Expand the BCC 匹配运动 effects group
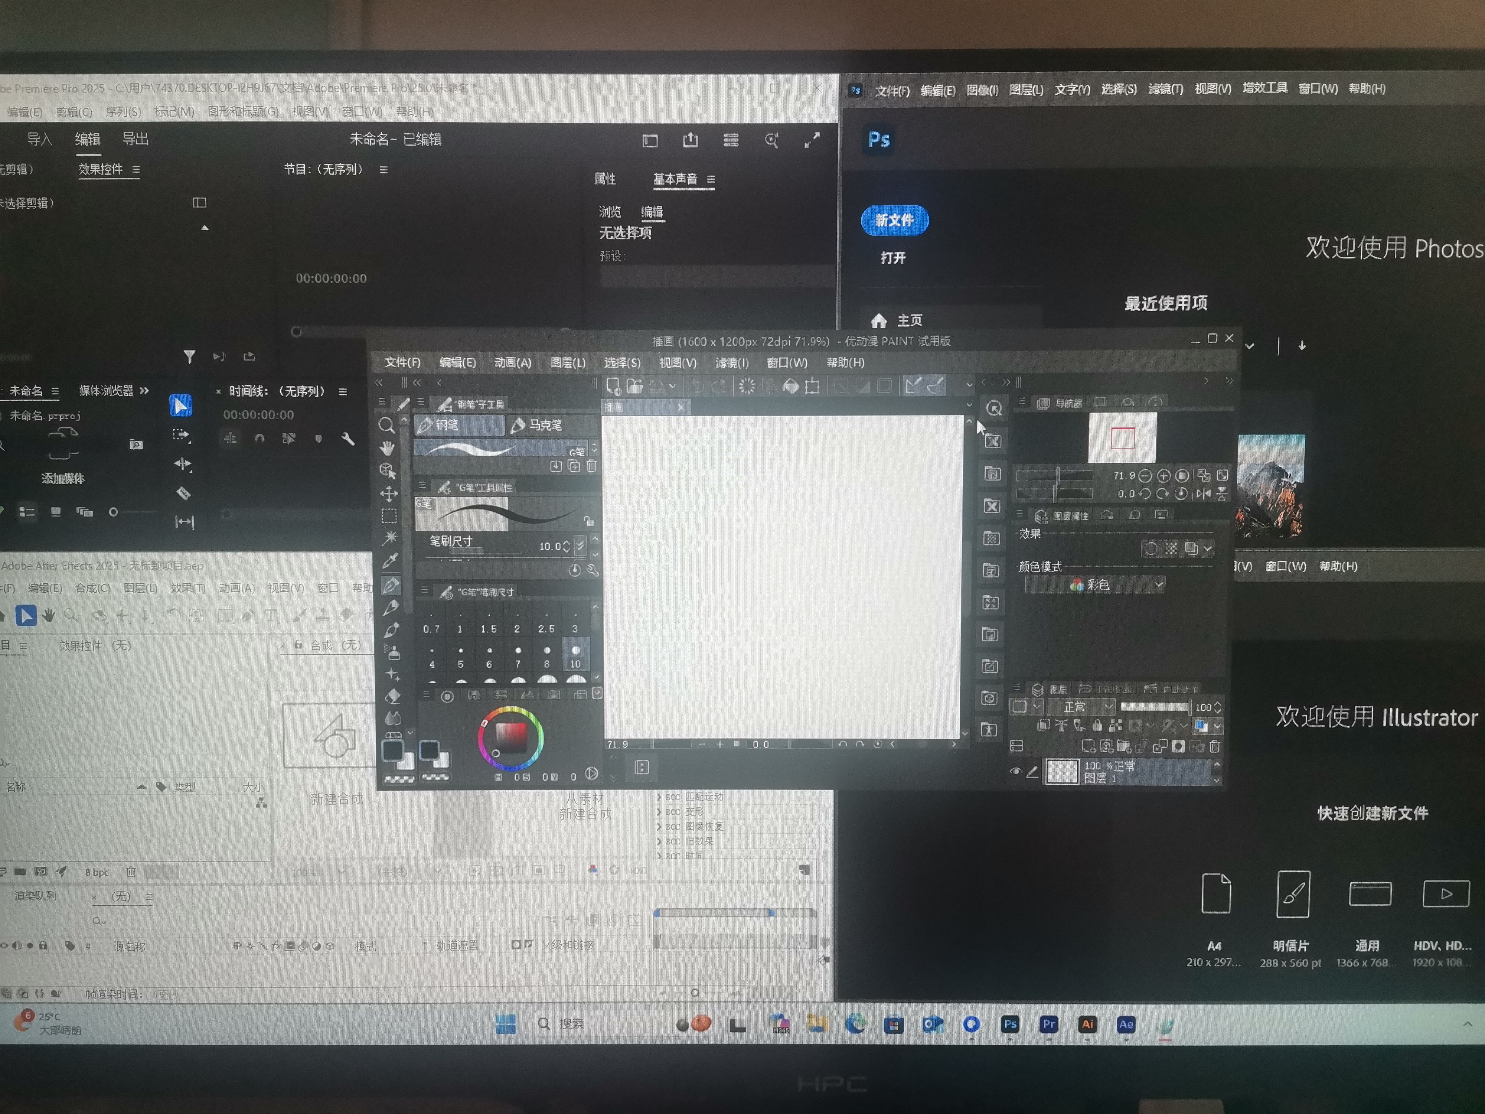 tap(659, 797)
